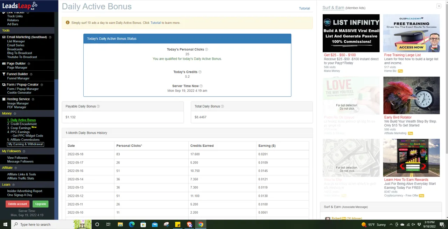This screenshot has width=448, height=229.
Task: Open help icon beside Email Marketing
Action: click(x=50, y=37)
